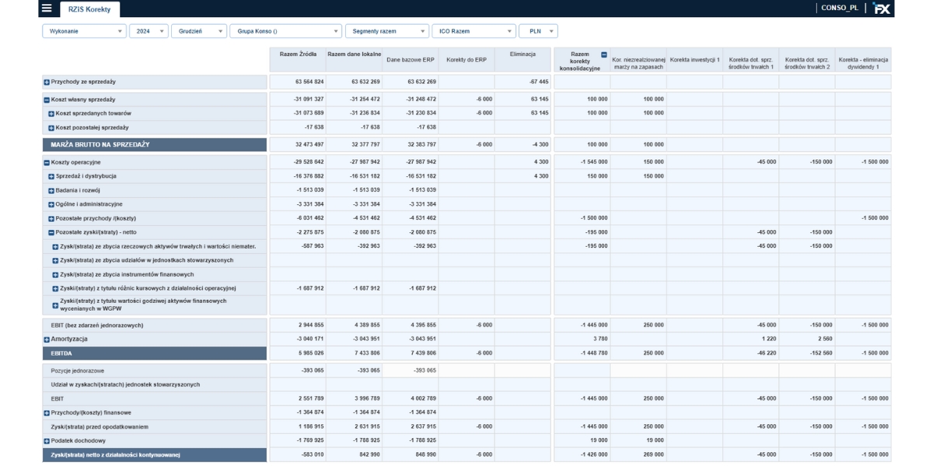Expand the Sprzedaż i dystrybucja row

(51, 176)
